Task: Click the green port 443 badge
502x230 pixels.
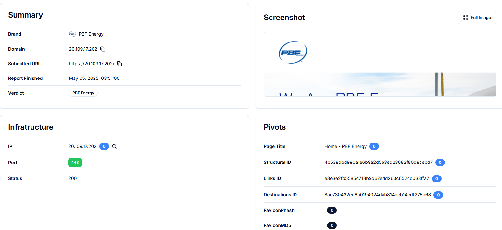Action: point(75,163)
